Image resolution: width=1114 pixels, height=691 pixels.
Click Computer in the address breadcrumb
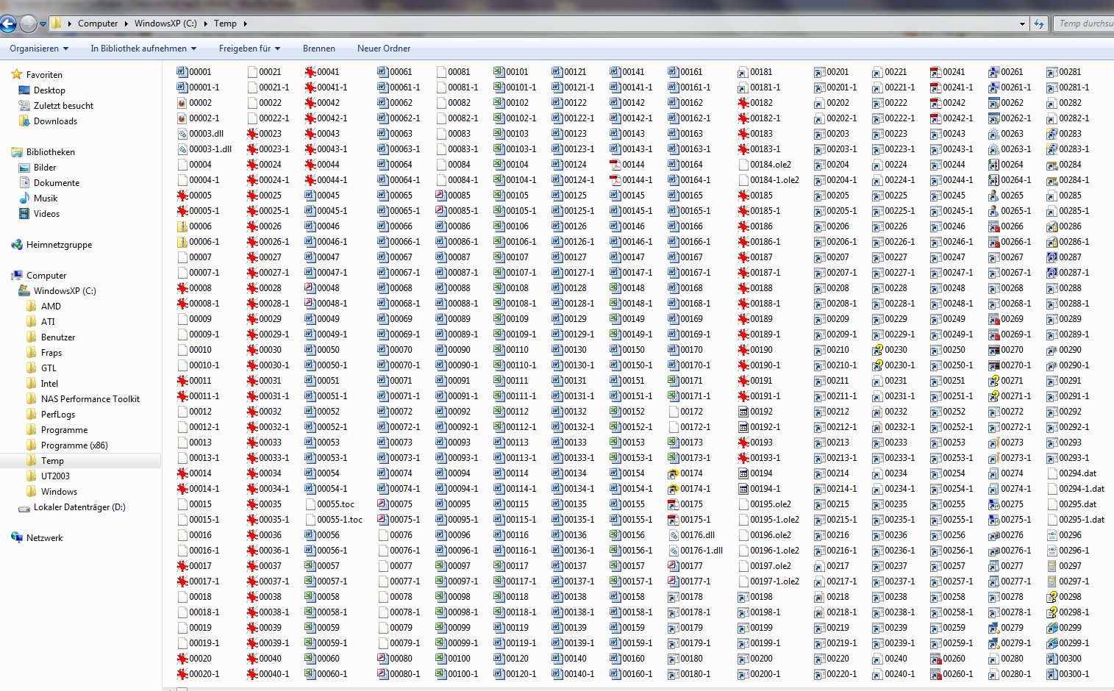pyautogui.click(x=98, y=24)
